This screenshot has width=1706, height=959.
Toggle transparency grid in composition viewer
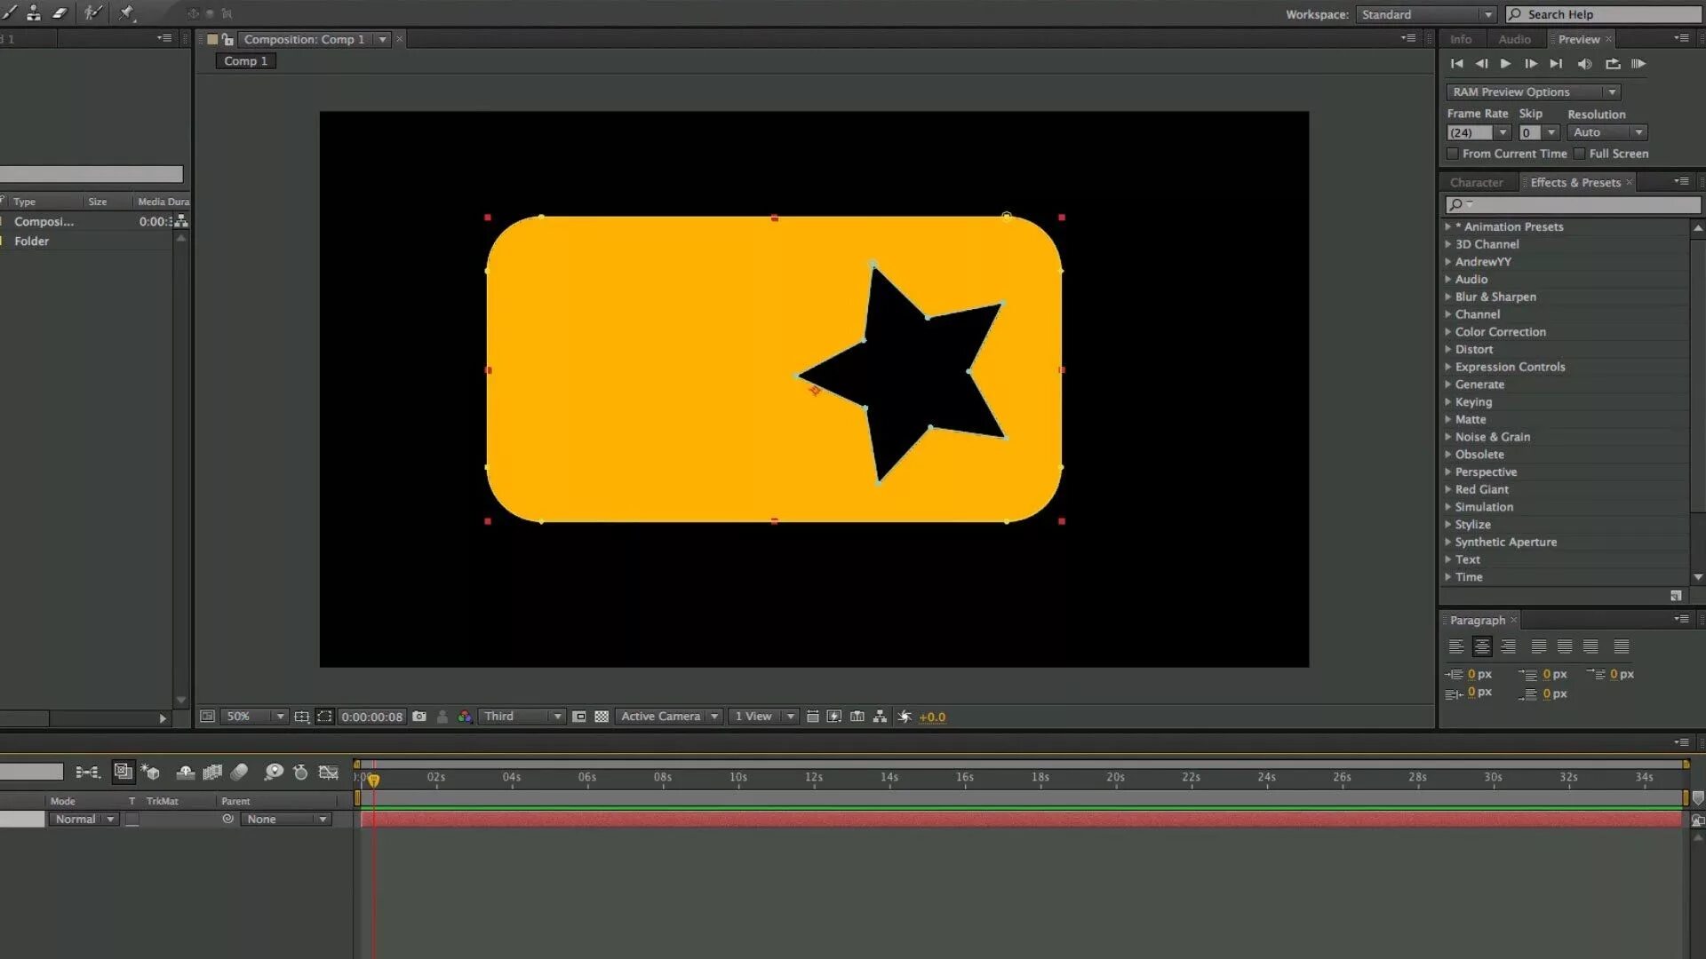pyautogui.click(x=602, y=717)
